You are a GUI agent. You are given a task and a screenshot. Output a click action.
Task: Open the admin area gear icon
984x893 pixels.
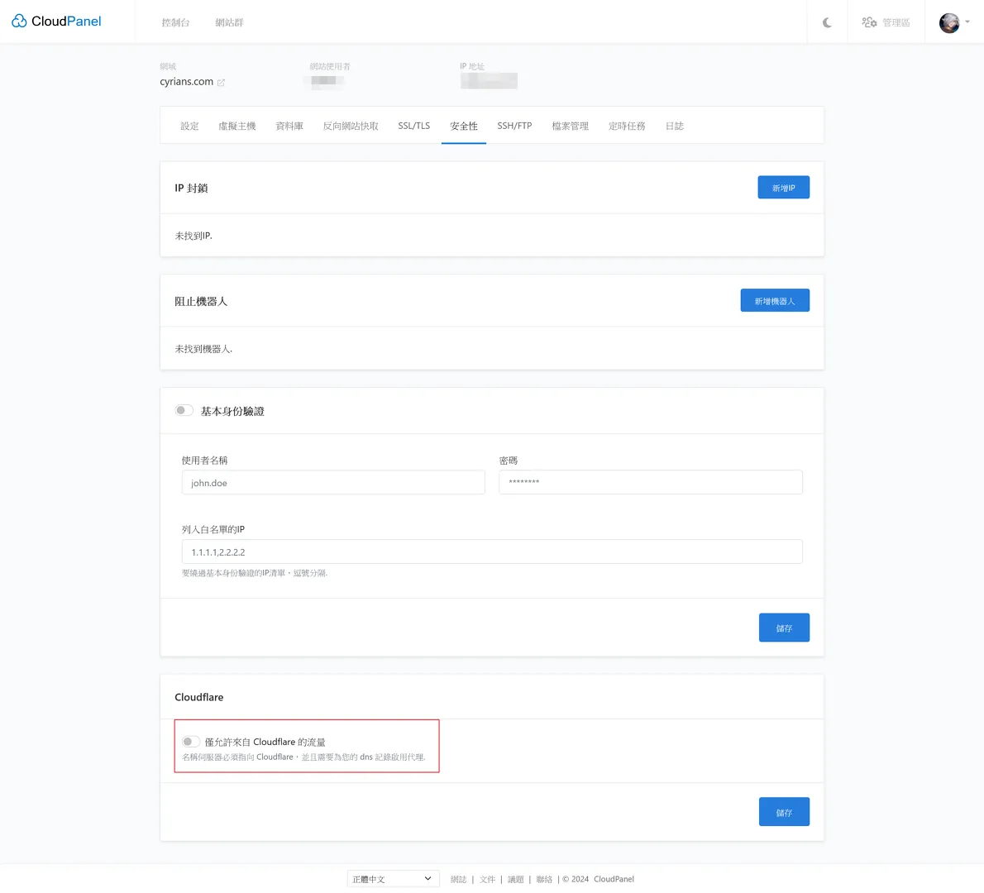(x=869, y=22)
